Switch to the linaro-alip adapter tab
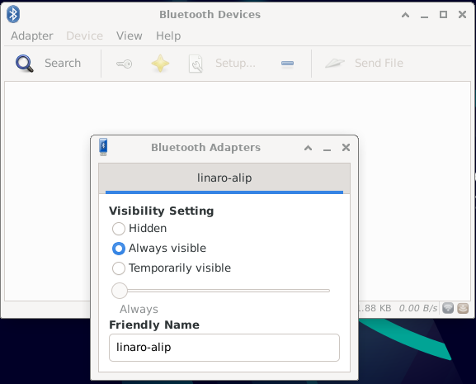 tap(224, 178)
